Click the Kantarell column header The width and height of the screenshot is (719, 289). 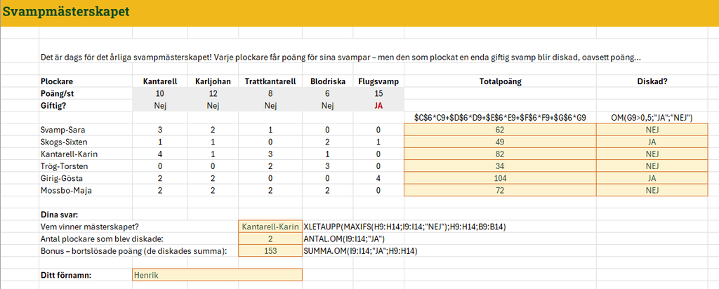click(159, 81)
